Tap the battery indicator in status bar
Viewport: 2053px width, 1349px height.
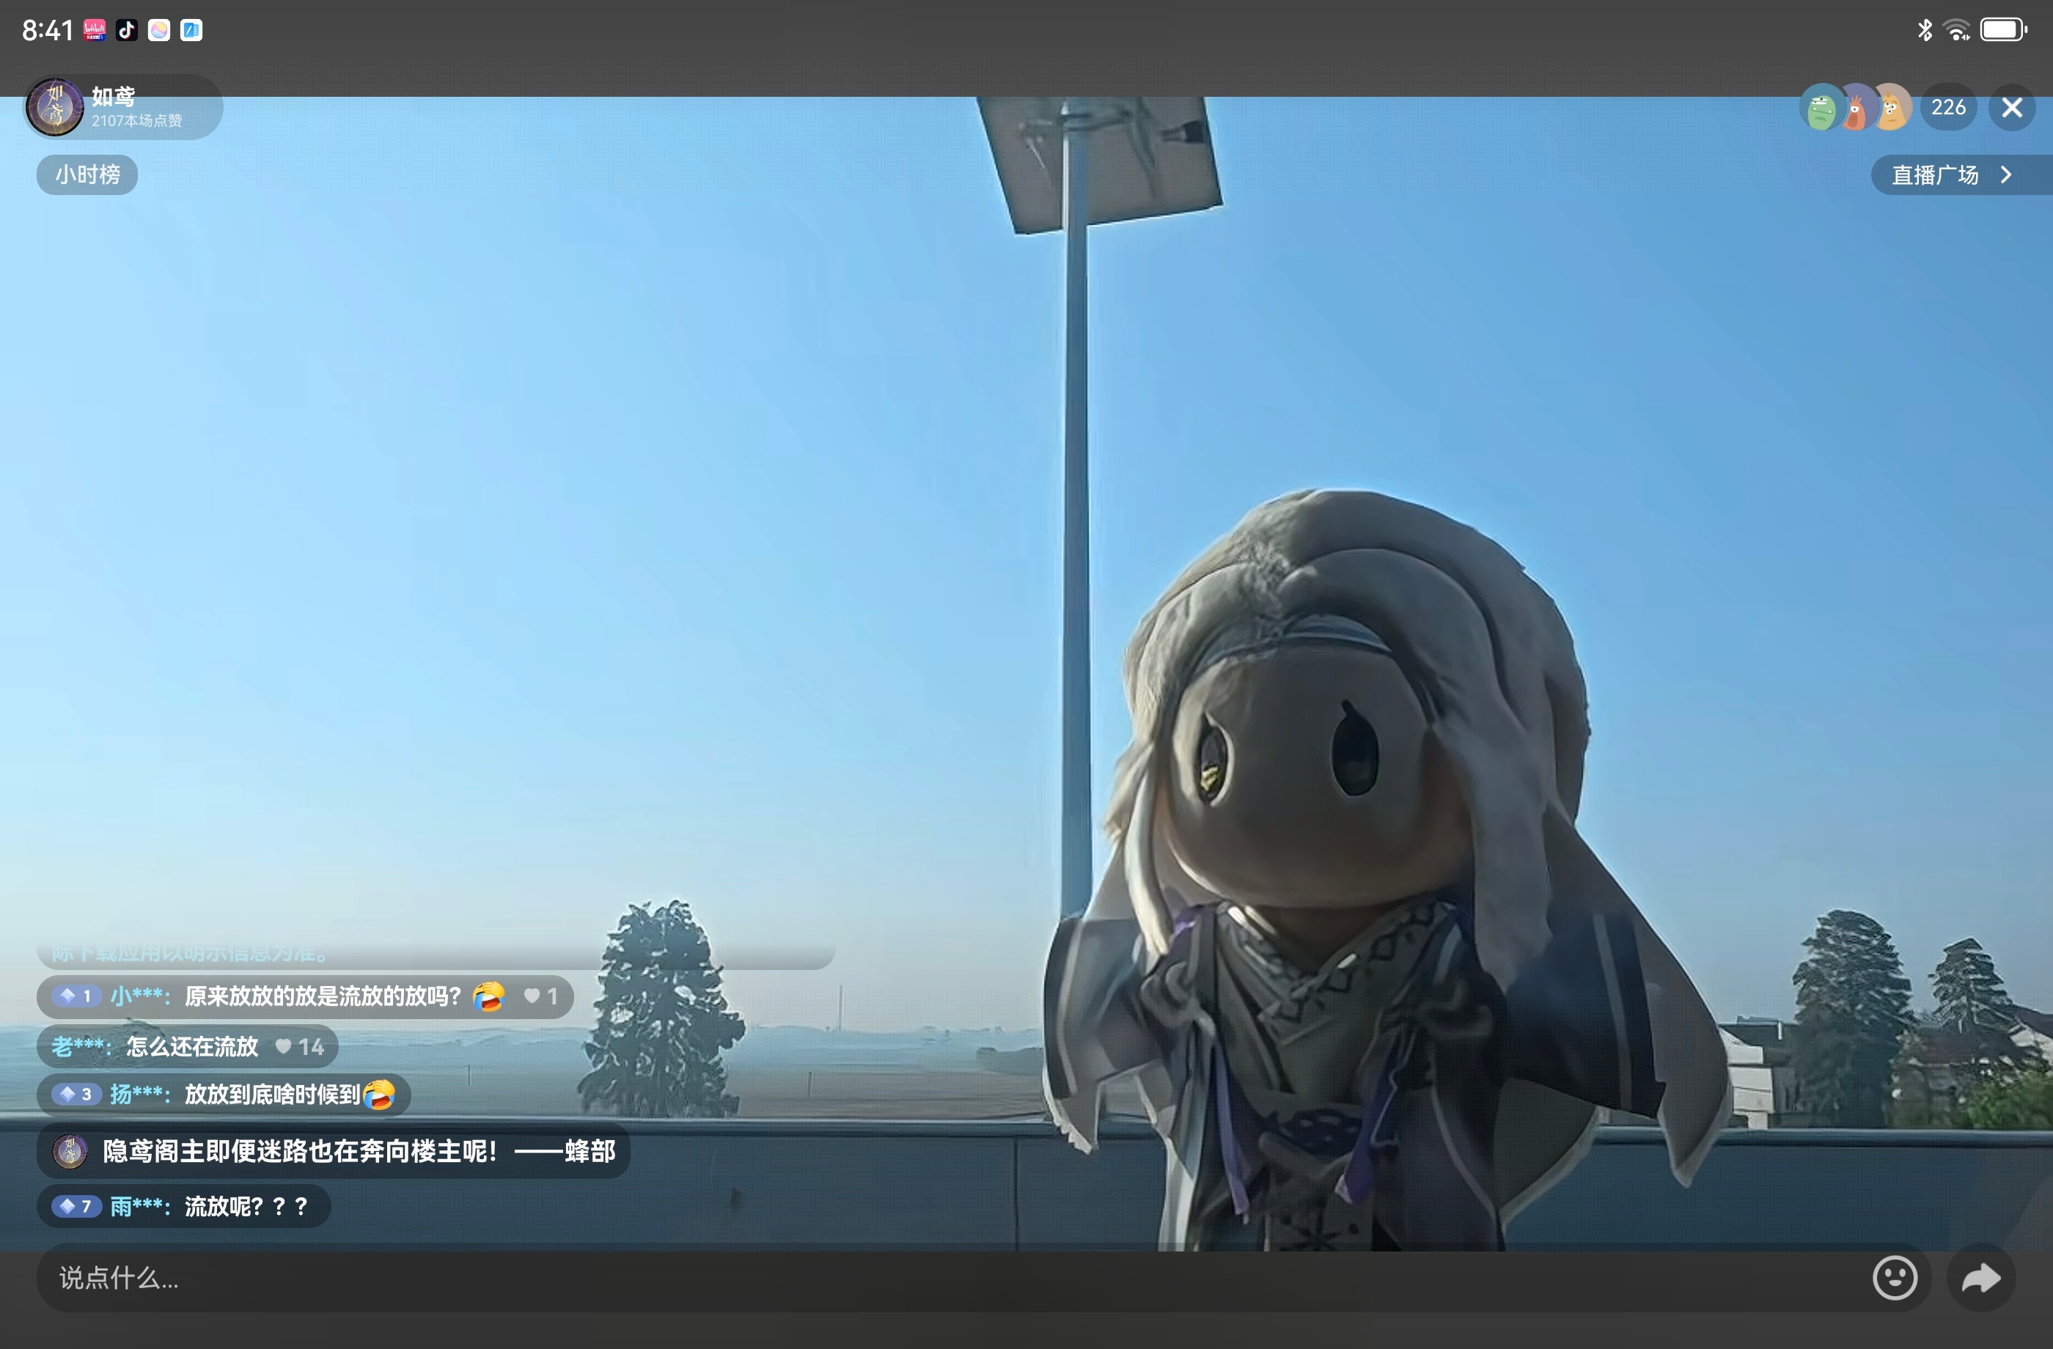2002,30
